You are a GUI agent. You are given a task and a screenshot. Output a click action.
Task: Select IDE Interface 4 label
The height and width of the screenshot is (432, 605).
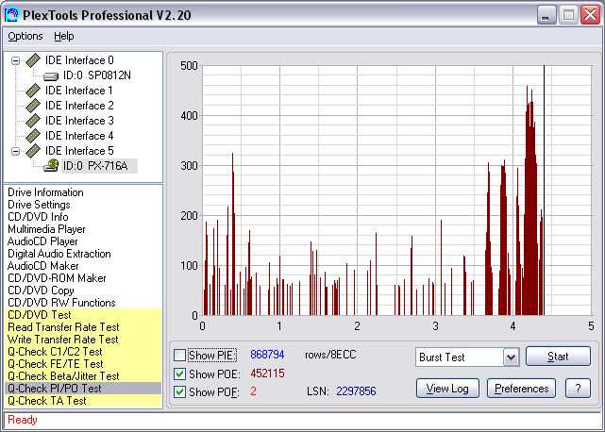point(79,136)
